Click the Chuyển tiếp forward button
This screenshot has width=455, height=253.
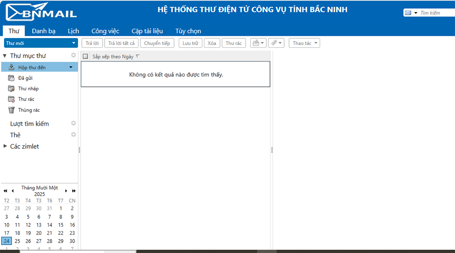pyautogui.click(x=157, y=43)
